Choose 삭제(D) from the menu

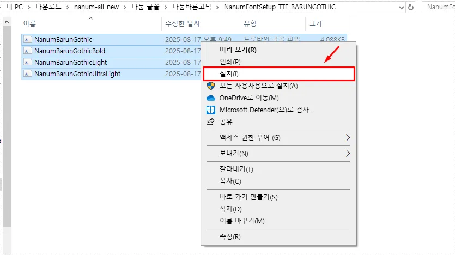(x=278, y=209)
